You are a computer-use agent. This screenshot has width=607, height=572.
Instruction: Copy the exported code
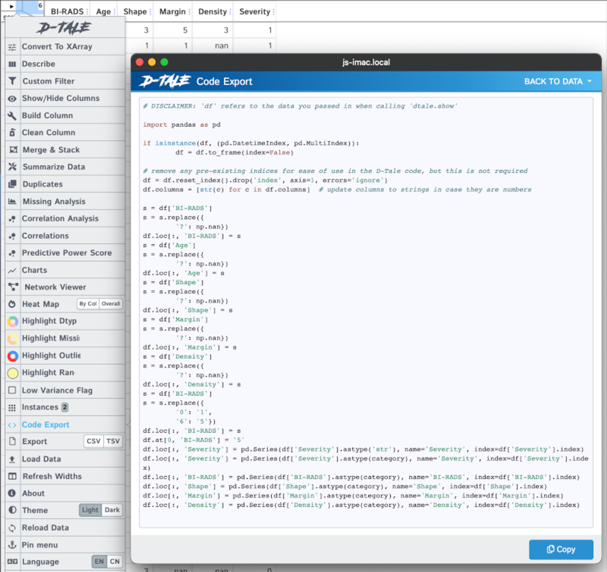[561, 549]
